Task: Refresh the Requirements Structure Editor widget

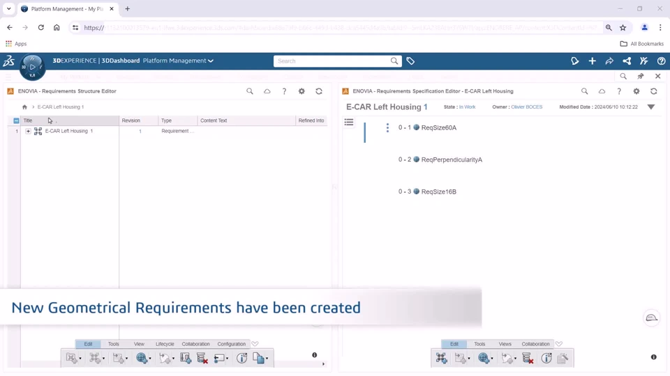Action: click(319, 91)
